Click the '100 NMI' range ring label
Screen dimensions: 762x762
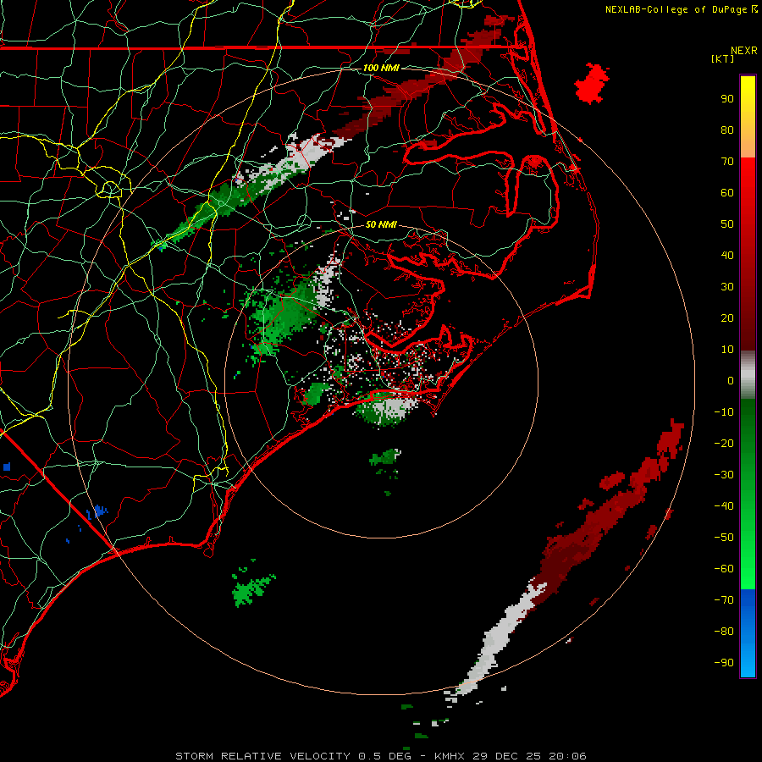tap(381, 68)
